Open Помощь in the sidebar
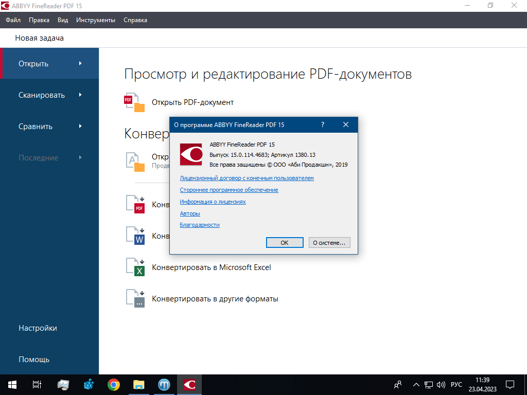Screen dimensions: 527x395 click(34, 360)
